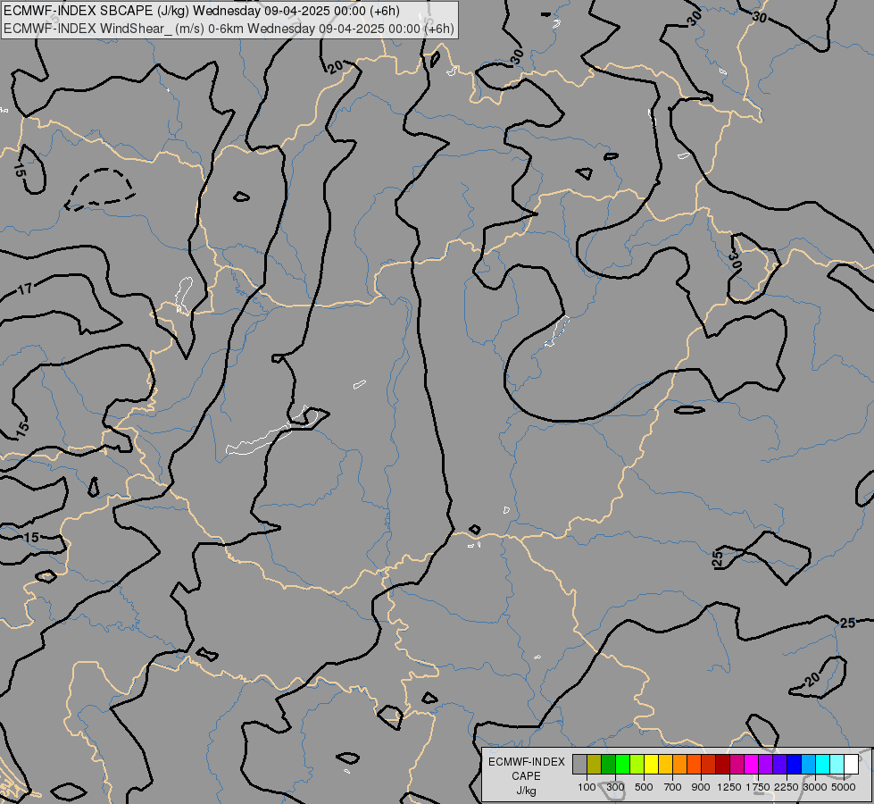This screenshot has width=874, height=804.
Task: Click the legend value 500
Action: coord(644,787)
